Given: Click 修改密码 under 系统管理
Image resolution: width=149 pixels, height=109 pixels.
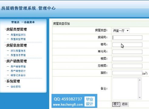Looking at the screenshot, I should (15, 87).
